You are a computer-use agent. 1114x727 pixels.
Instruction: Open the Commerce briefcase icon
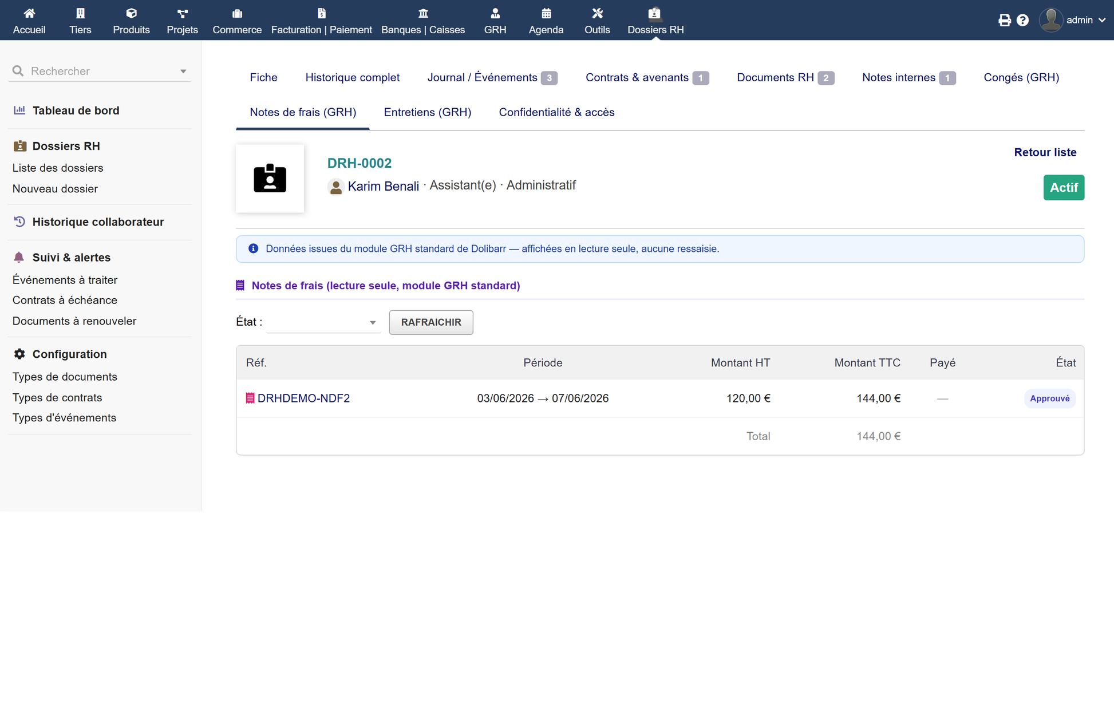pos(237,13)
